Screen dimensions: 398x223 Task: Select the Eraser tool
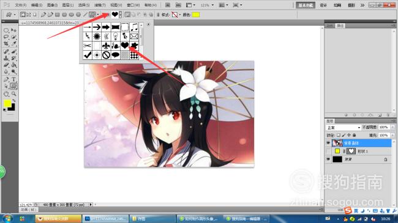point(6,65)
